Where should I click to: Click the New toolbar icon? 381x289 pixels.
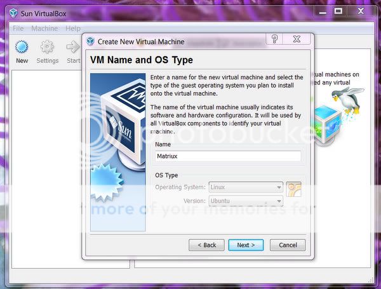22,47
